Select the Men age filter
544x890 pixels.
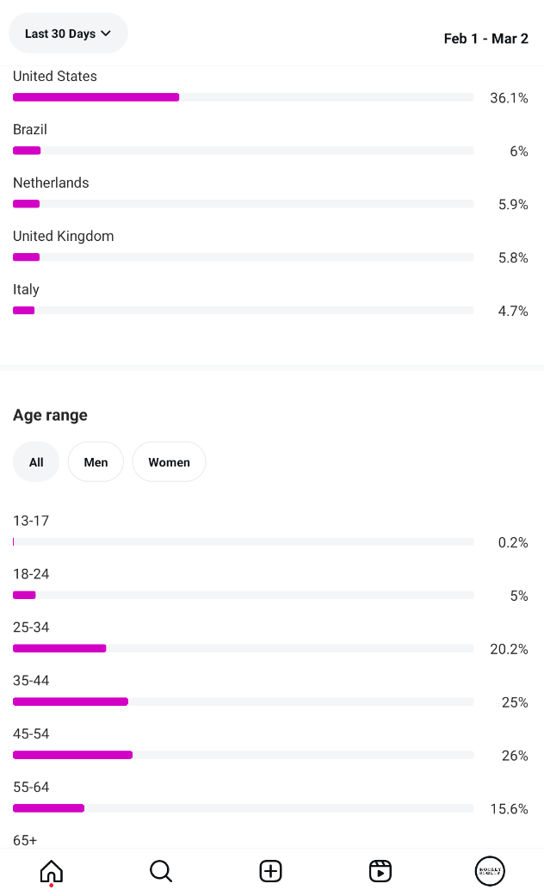click(x=96, y=462)
